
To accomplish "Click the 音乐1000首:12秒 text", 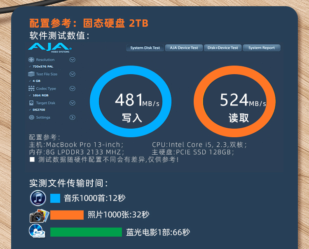I will (95, 198).
